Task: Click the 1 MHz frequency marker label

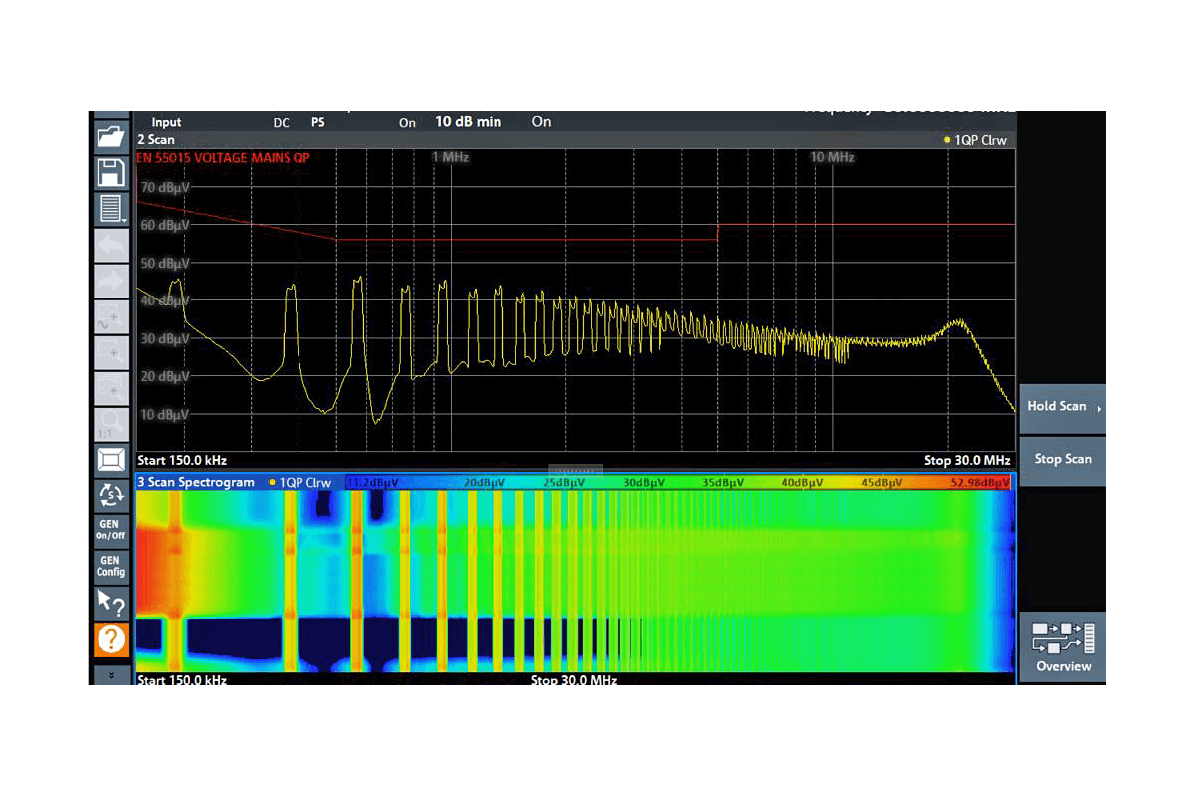Action: point(450,158)
